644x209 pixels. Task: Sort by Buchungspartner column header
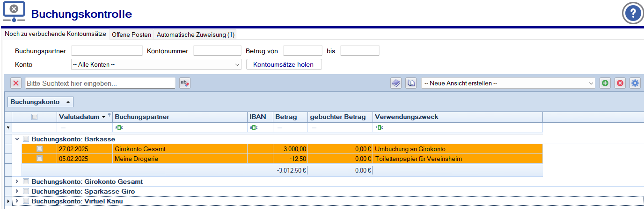(x=180, y=117)
